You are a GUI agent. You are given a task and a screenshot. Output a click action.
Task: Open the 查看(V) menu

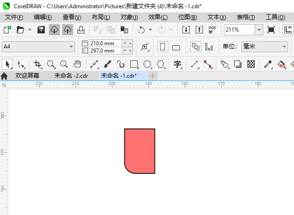tap(72, 17)
